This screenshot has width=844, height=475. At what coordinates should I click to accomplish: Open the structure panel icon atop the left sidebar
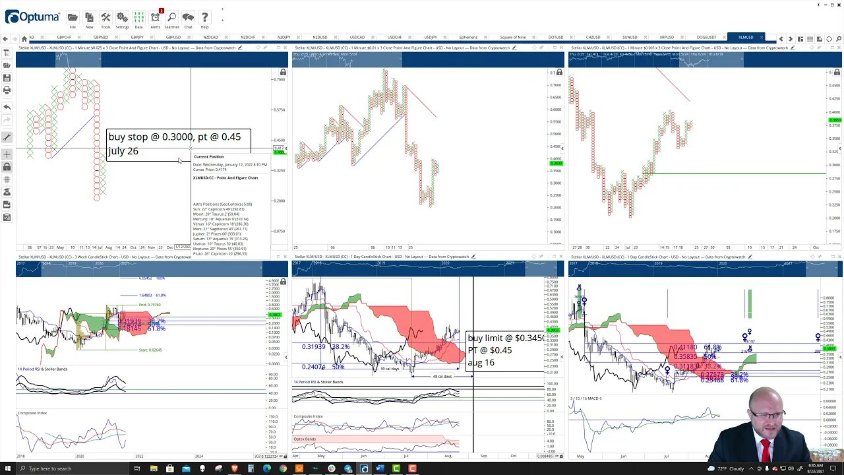point(7,52)
